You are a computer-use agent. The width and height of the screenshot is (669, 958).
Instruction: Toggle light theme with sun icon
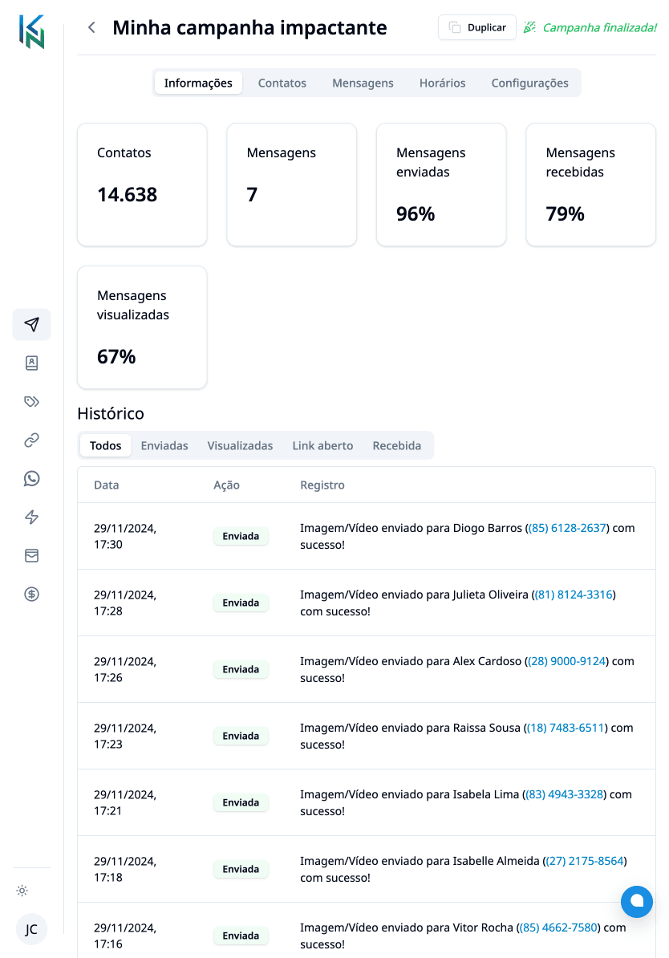(22, 891)
